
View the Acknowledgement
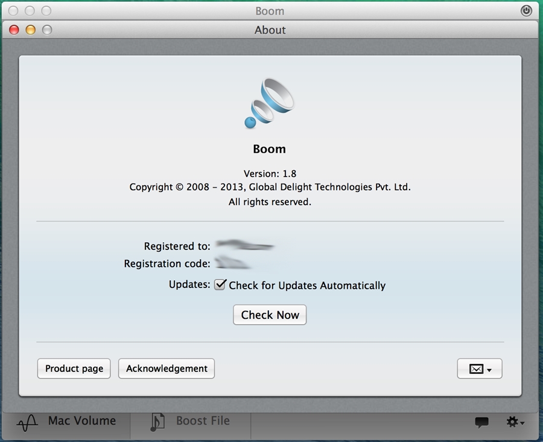(167, 368)
